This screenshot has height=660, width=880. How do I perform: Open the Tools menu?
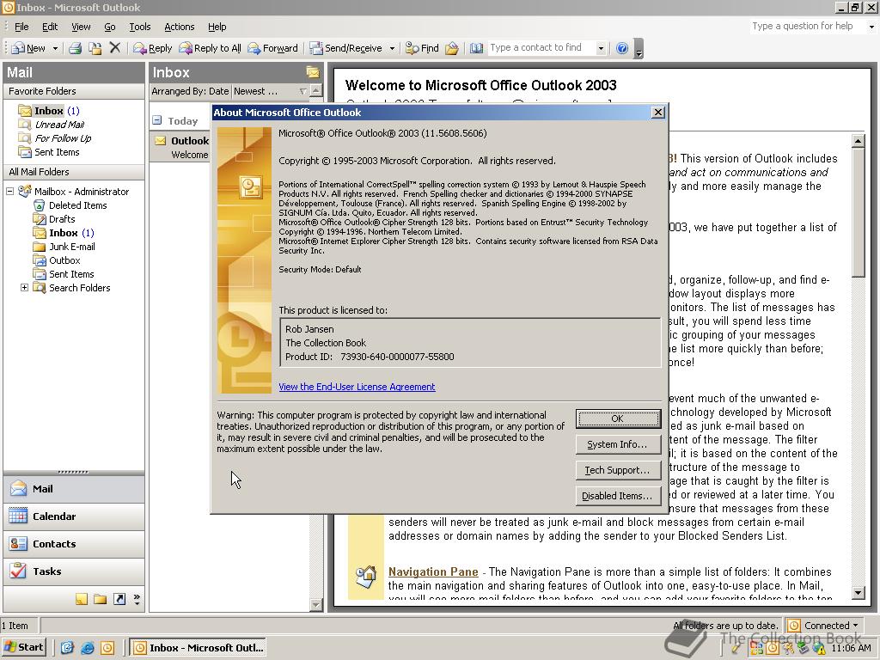point(139,27)
